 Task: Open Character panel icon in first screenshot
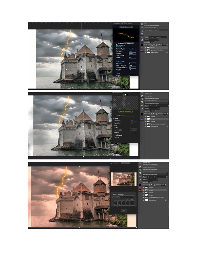click(x=142, y=31)
